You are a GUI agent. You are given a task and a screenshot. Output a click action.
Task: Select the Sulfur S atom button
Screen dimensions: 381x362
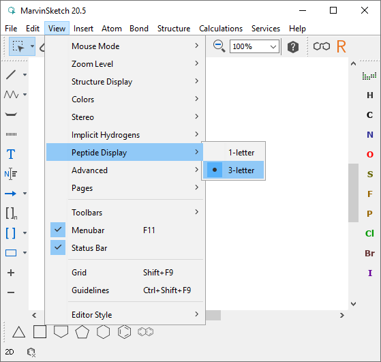click(370, 174)
